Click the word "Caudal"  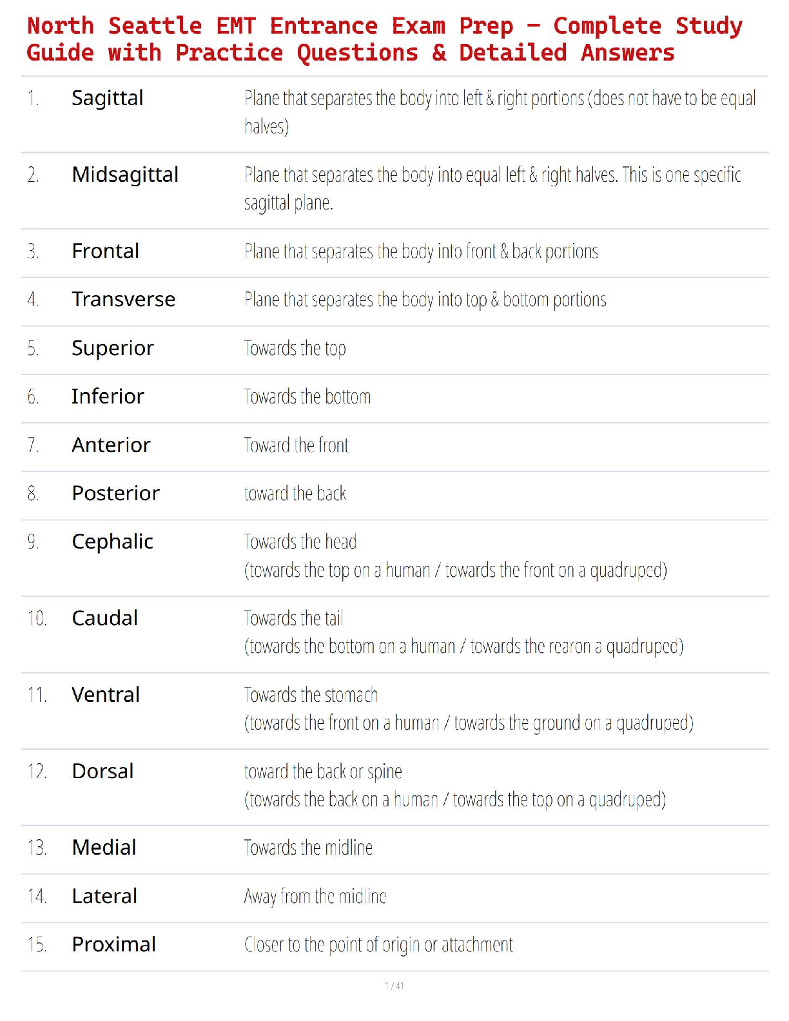(105, 618)
